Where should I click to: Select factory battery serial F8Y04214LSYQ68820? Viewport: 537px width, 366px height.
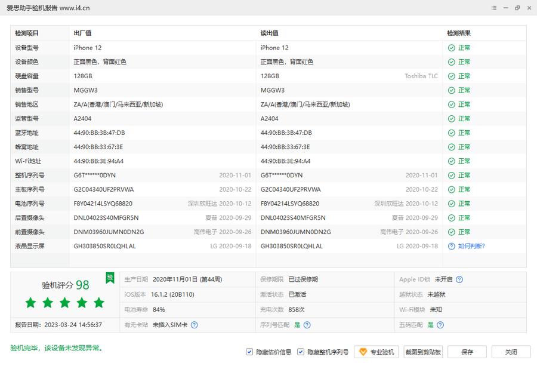click(103, 204)
